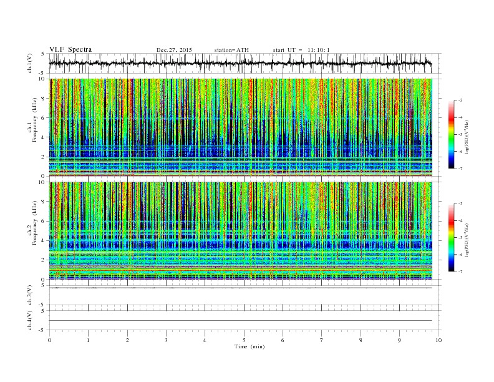The image size is (494, 382).
Task: Click the '-3' tick on ch.1 color bar
Action: [x=460, y=100]
